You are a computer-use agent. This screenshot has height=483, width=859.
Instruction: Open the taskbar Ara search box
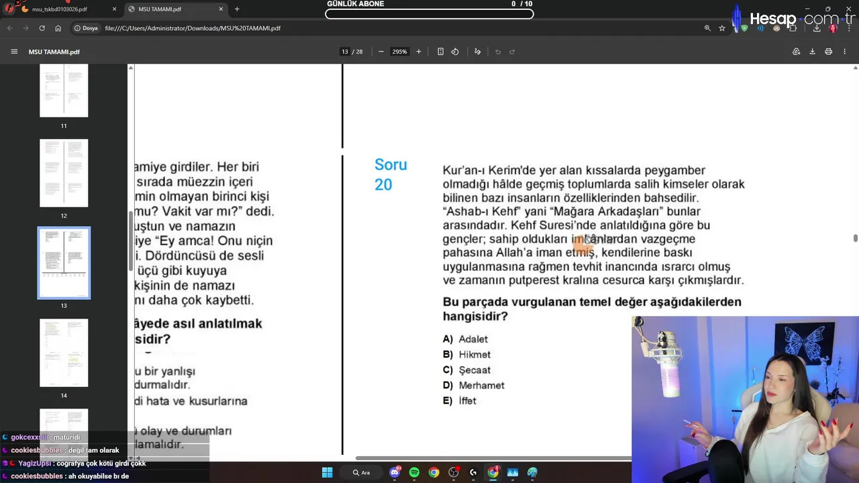coord(362,472)
